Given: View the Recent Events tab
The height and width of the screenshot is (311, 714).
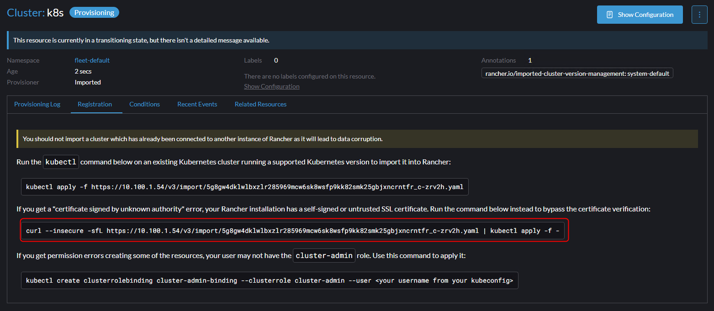Looking at the screenshot, I should pyautogui.click(x=197, y=104).
